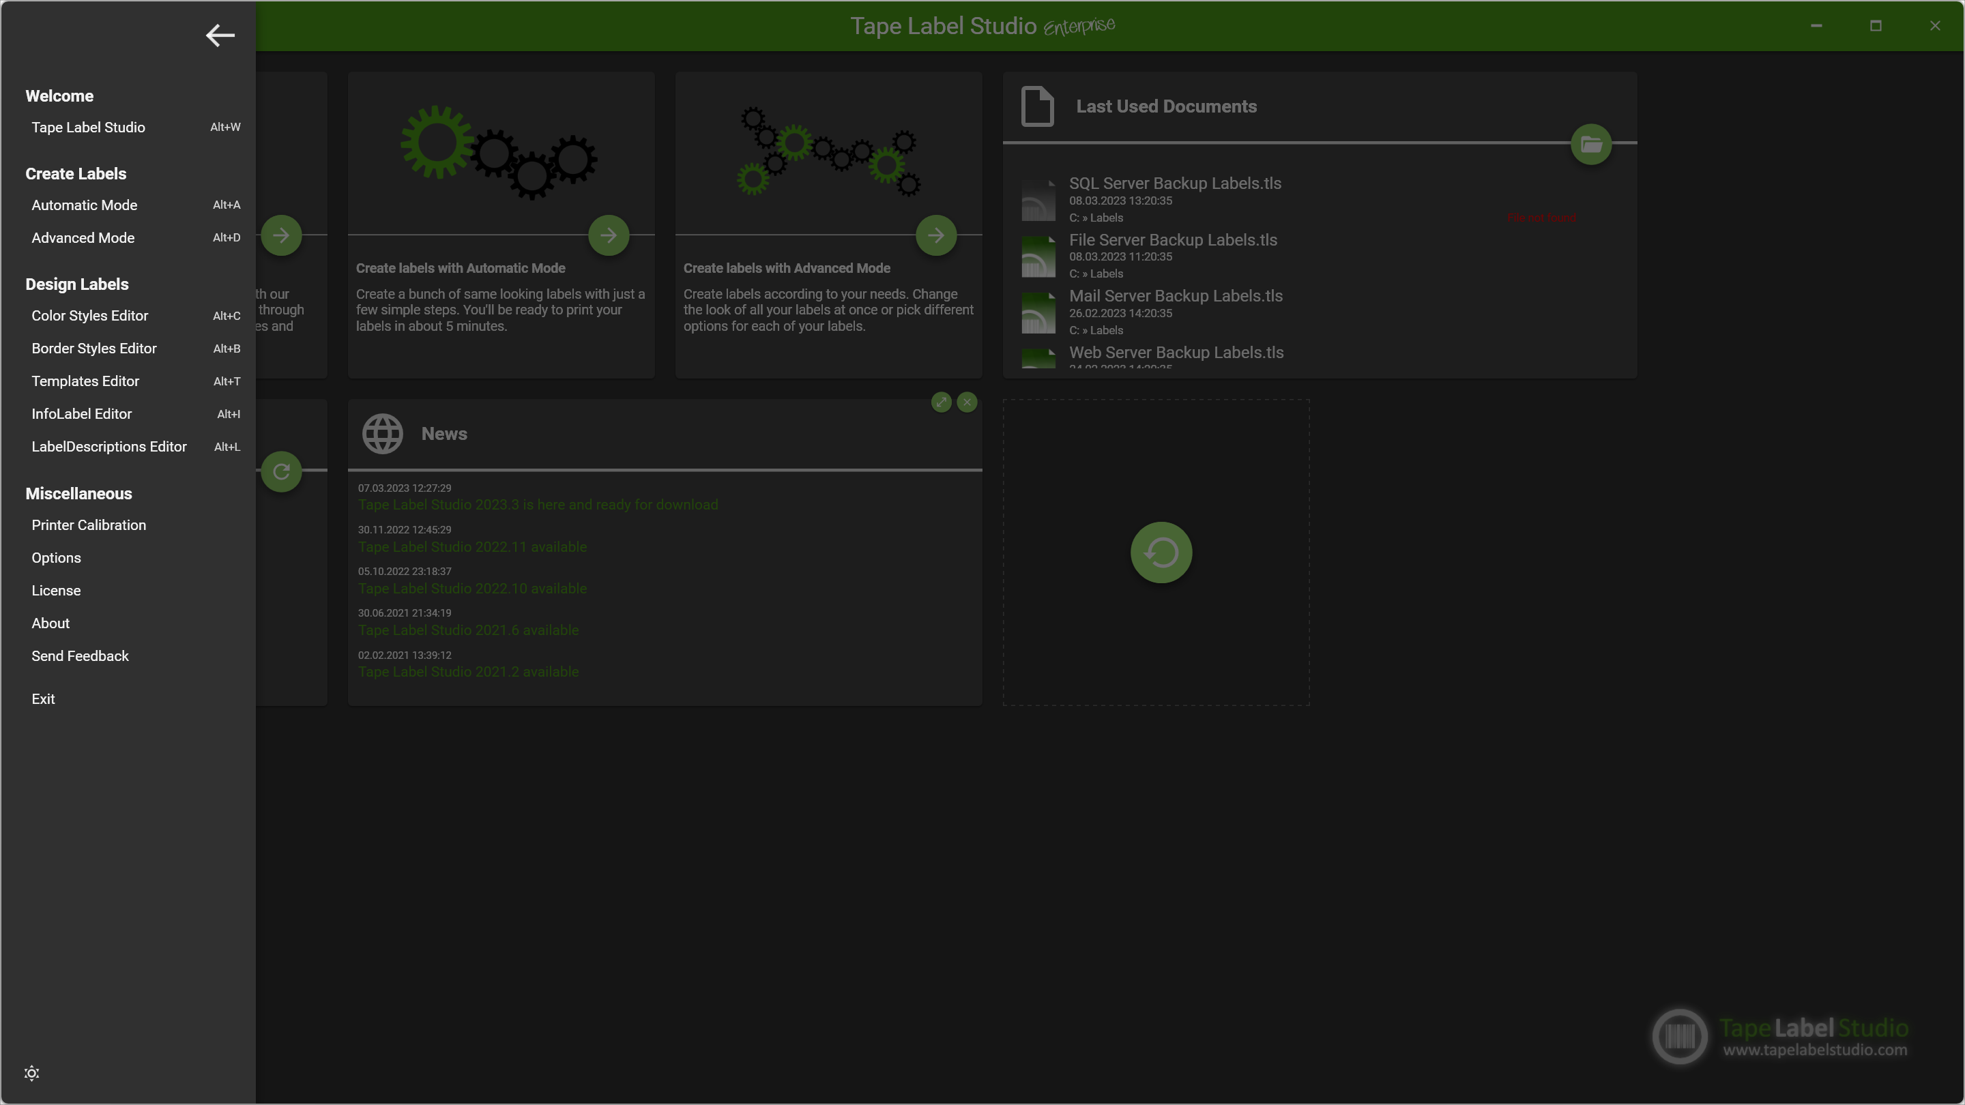Click restore button in dashed placeholder
This screenshot has height=1105, width=1965.
tap(1161, 553)
